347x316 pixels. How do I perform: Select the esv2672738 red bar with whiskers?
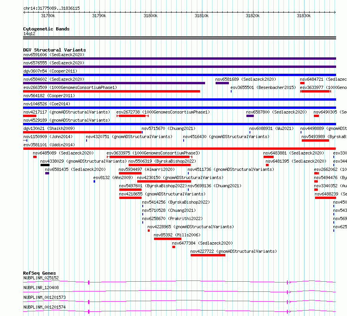pyautogui.click(x=133, y=116)
